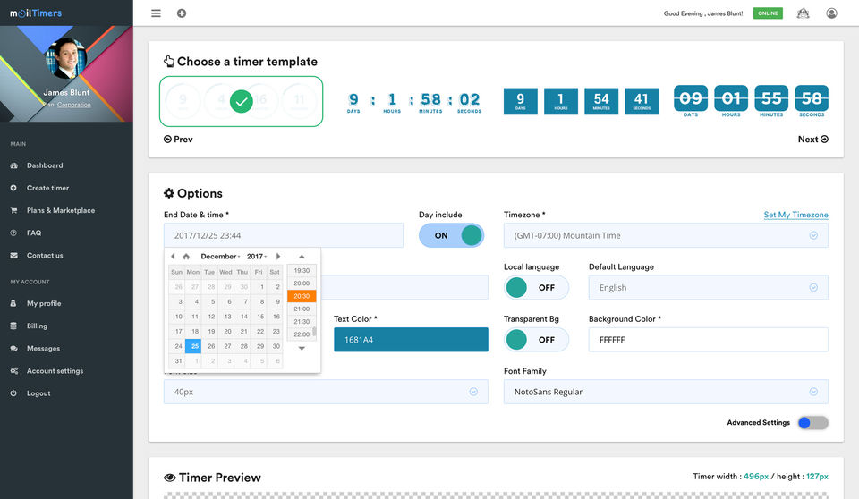Click the Corporation plan link
This screenshot has width=859, height=499.
pos(74,105)
